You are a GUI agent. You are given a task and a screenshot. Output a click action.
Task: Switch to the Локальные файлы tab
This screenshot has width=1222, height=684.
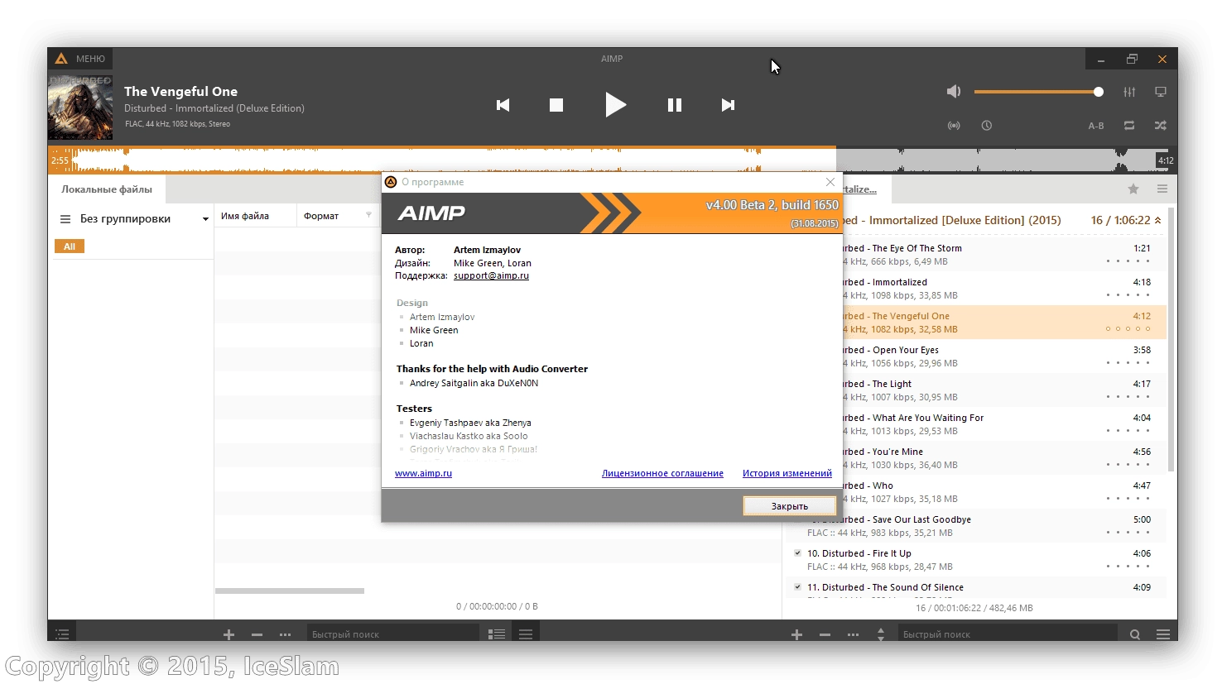coord(107,189)
